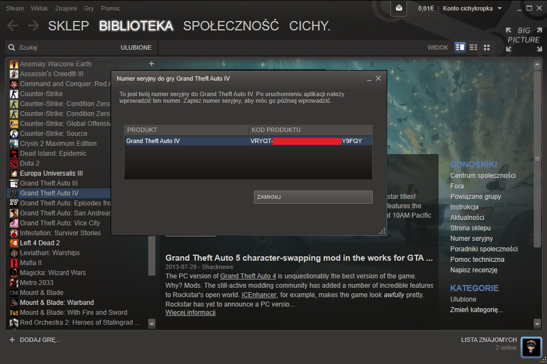Go to the SKLEP tab
The height and width of the screenshot is (364, 547).
coord(69,26)
